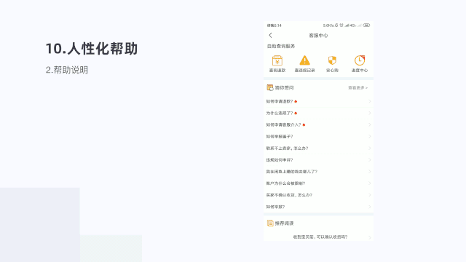Image resolution: width=466 pixels, height=262 pixels.
Task: Click the chevron on the 如何申请退款? row
Action: tap(370, 101)
